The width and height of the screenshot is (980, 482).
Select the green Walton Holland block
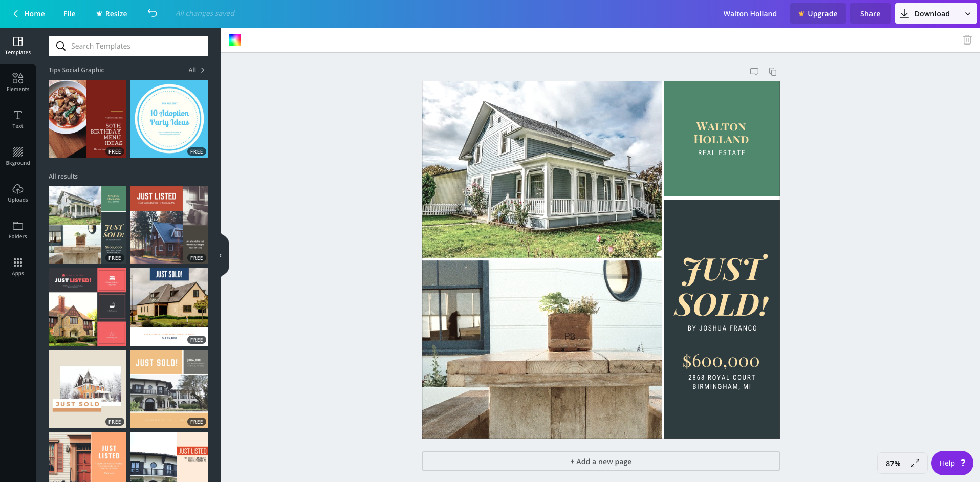722,138
